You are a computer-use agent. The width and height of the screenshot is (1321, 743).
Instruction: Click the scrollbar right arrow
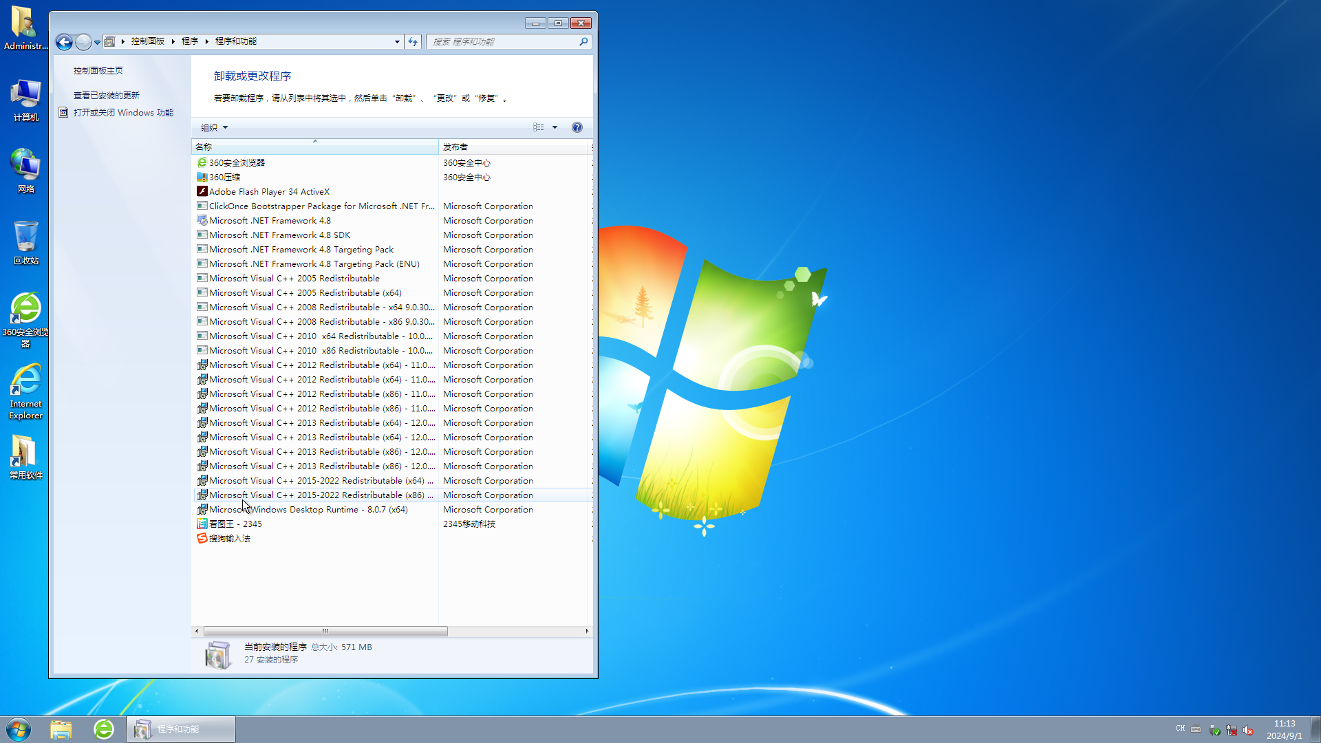pos(587,631)
